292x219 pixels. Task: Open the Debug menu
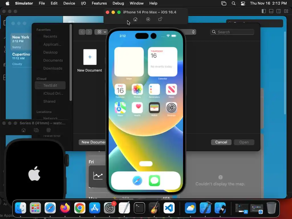pos(118,3)
